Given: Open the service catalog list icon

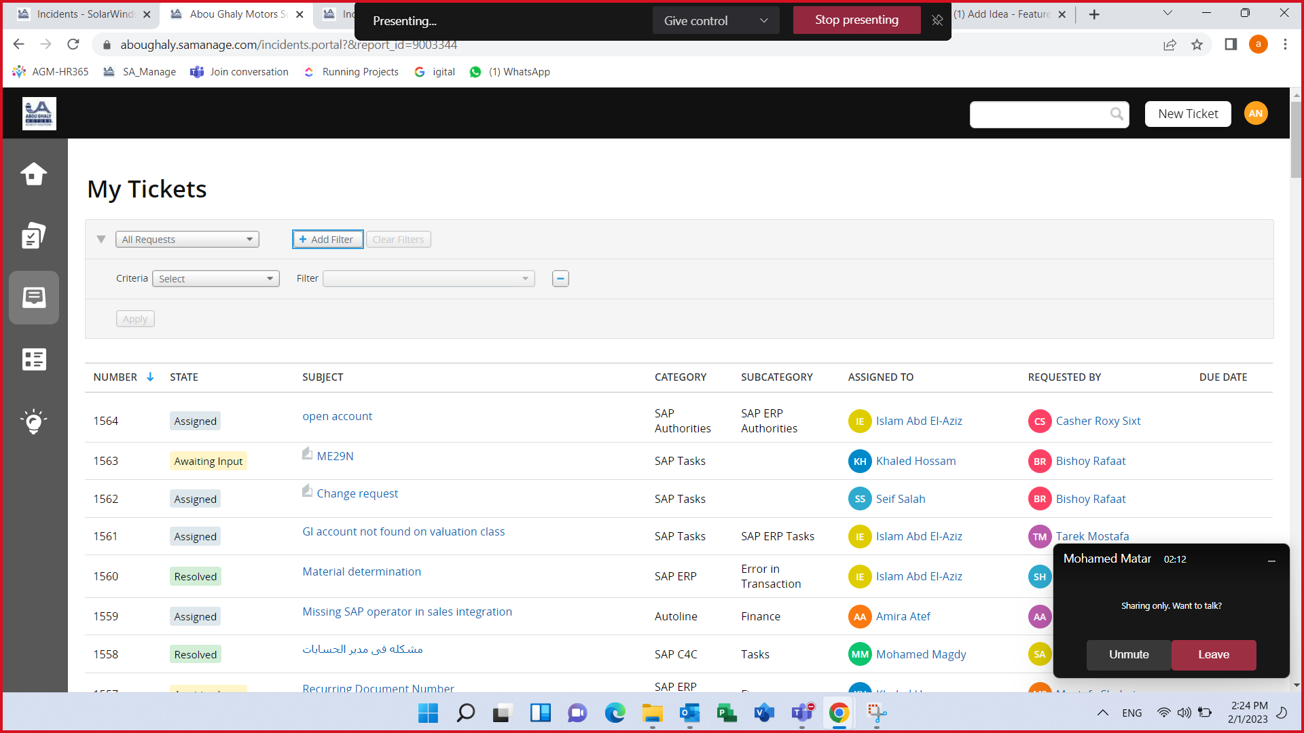Looking at the screenshot, I should tap(33, 359).
